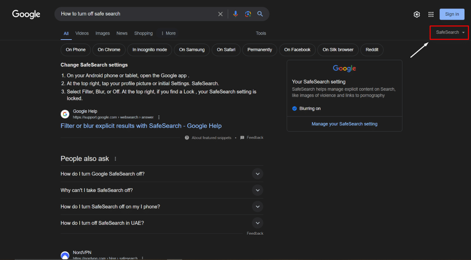Click the support.google.com URL breadcrumb
471x260 pixels.
[113, 117]
